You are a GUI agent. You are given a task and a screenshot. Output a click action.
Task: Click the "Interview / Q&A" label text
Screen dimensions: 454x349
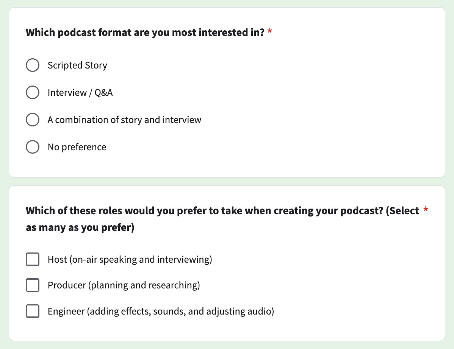pyautogui.click(x=80, y=92)
